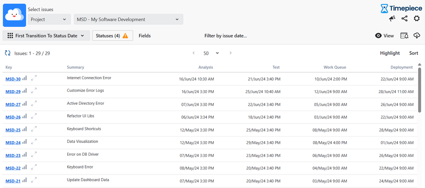Image resolution: width=425 pixels, height=188 pixels.
Task: Click the Sort option
Action: tap(414, 53)
